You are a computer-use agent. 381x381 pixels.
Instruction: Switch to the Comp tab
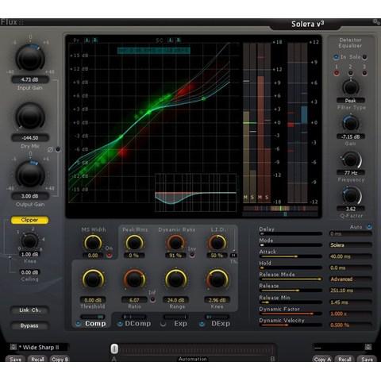pos(95,323)
